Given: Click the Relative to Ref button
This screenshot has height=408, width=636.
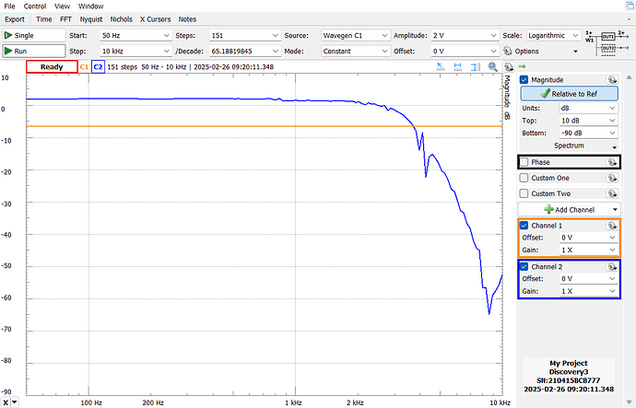Looking at the screenshot, I should [x=570, y=93].
